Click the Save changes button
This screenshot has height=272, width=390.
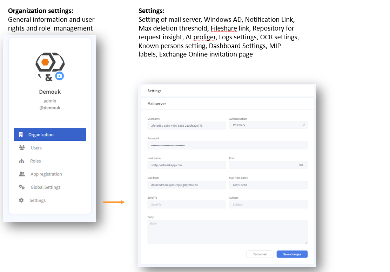click(292, 254)
